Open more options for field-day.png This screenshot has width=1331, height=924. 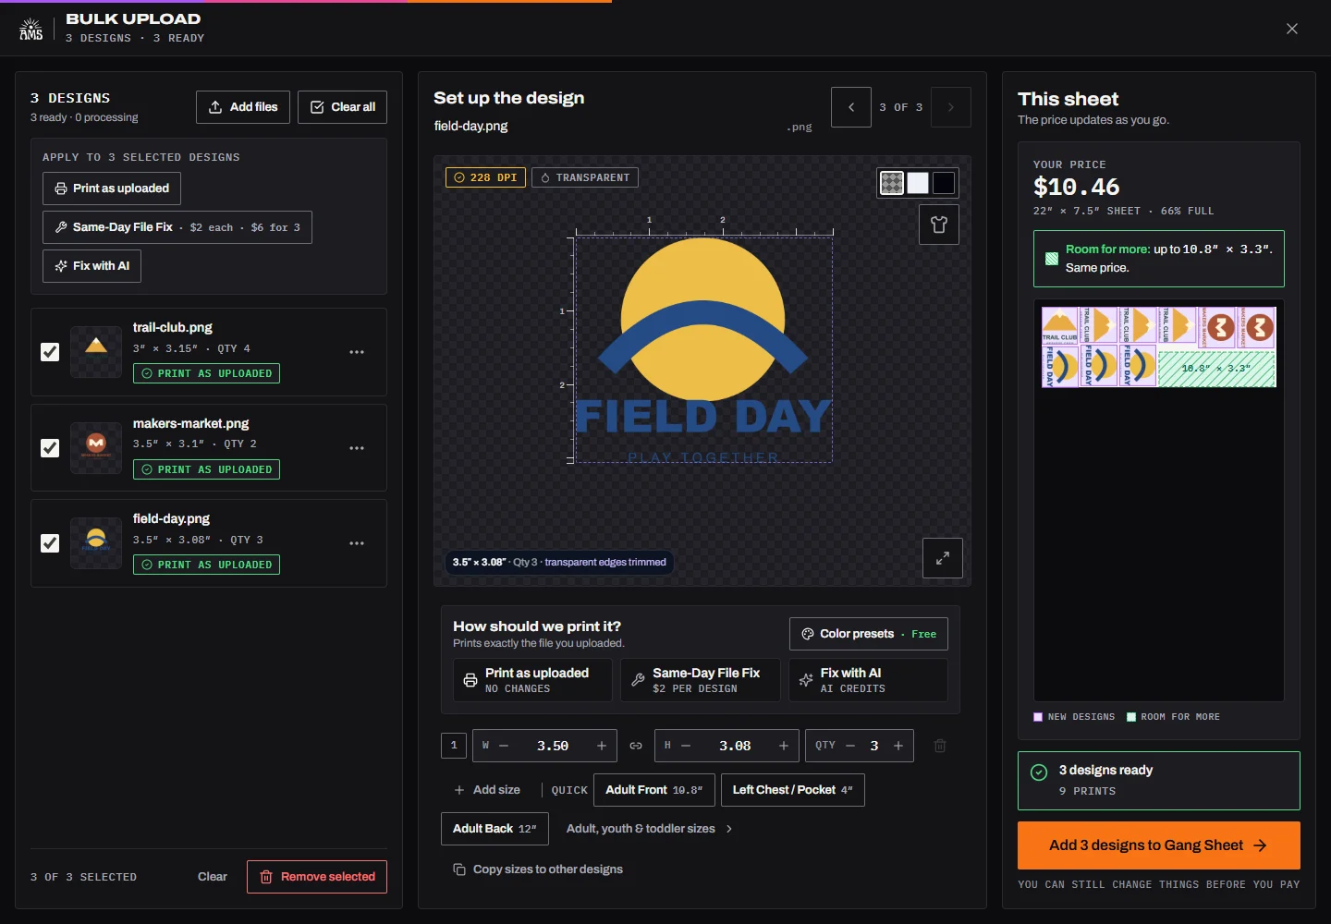(x=357, y=543)
